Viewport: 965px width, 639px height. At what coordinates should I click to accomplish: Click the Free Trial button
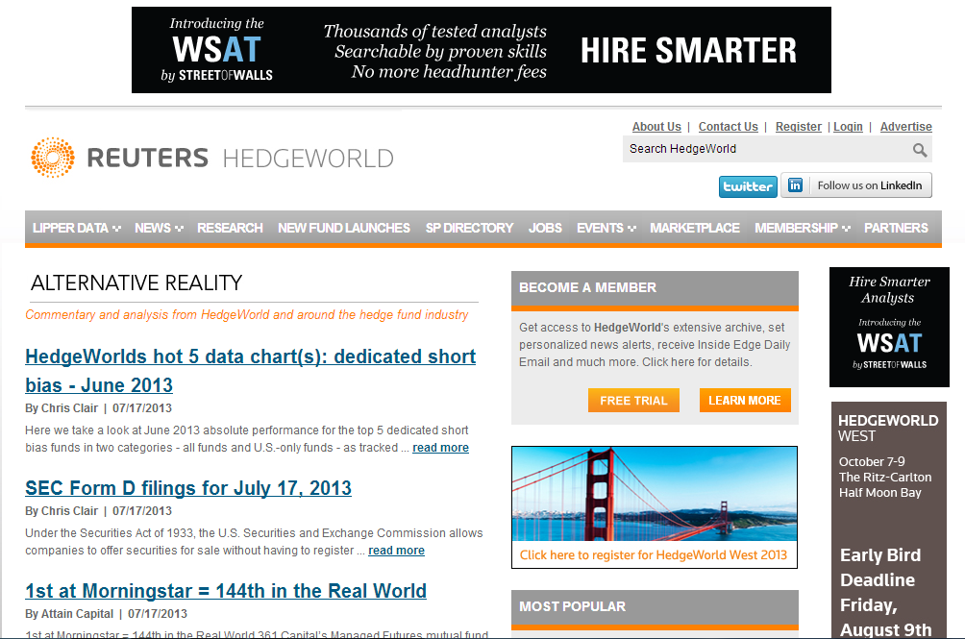[x=633, y=401]
